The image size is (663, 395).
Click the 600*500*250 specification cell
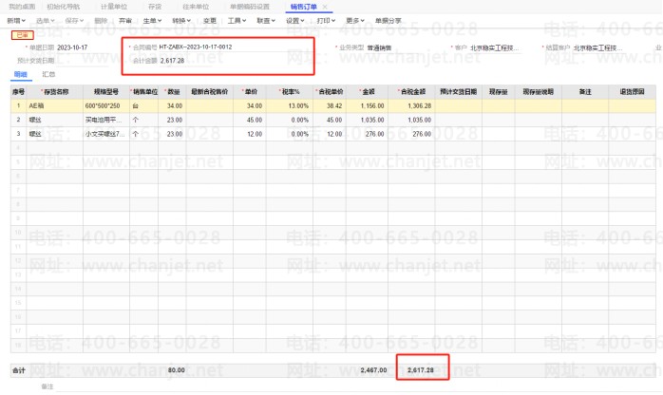106,105
